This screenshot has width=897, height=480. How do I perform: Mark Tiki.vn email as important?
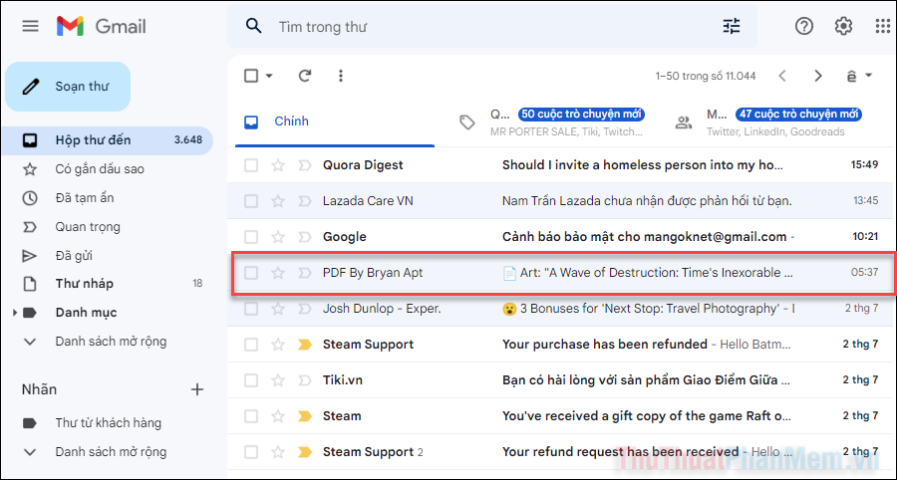(x=304, y=380)
